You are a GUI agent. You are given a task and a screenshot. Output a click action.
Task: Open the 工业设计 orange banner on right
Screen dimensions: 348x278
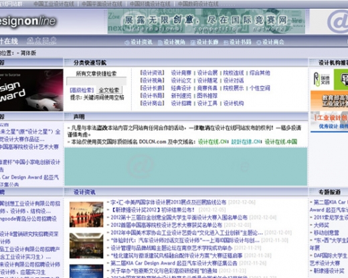click(x=329, y=100)
